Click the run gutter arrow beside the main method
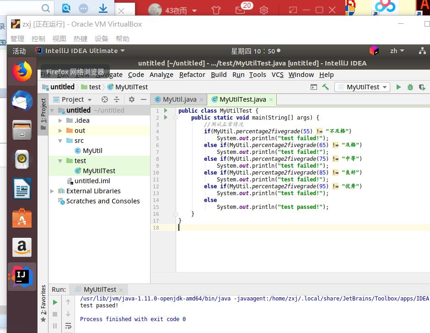430x333 pixels. 166,117
